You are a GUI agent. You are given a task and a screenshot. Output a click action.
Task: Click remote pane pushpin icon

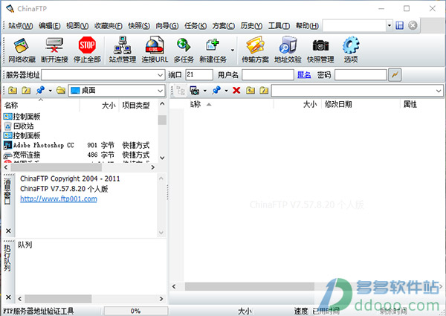(x=216, y=91)
